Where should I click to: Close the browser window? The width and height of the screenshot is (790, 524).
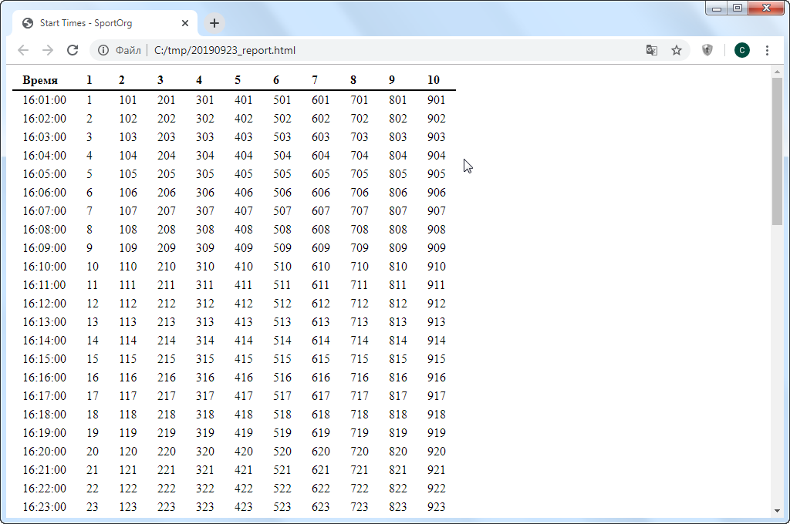pyautogui.click(x=766, y=8)
